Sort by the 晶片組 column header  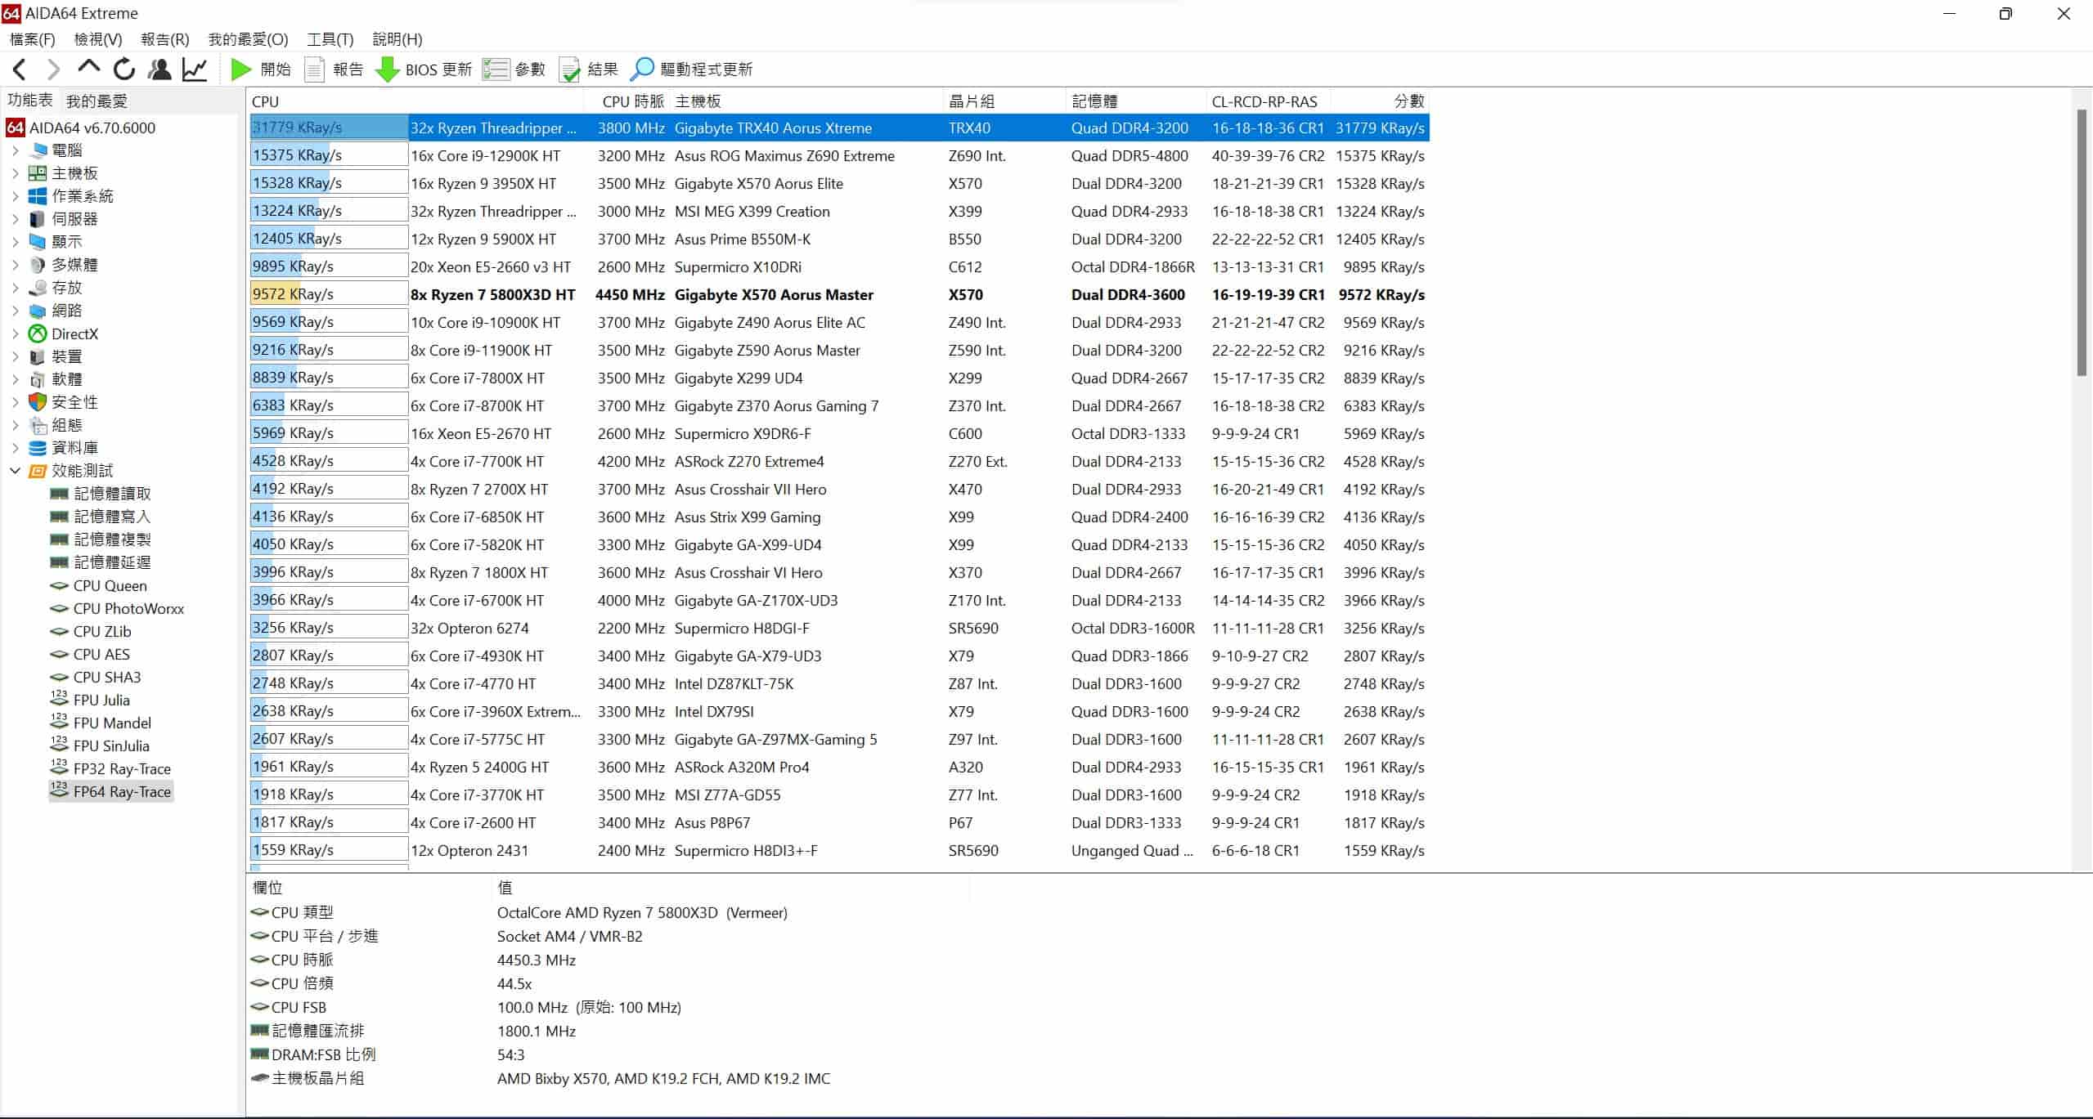[x=1004, y=101]
